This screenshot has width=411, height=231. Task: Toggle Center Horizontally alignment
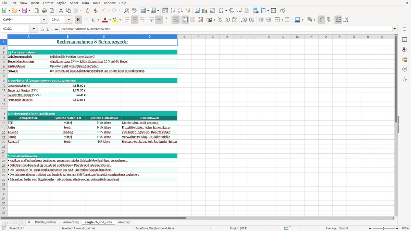coord(135,20)
